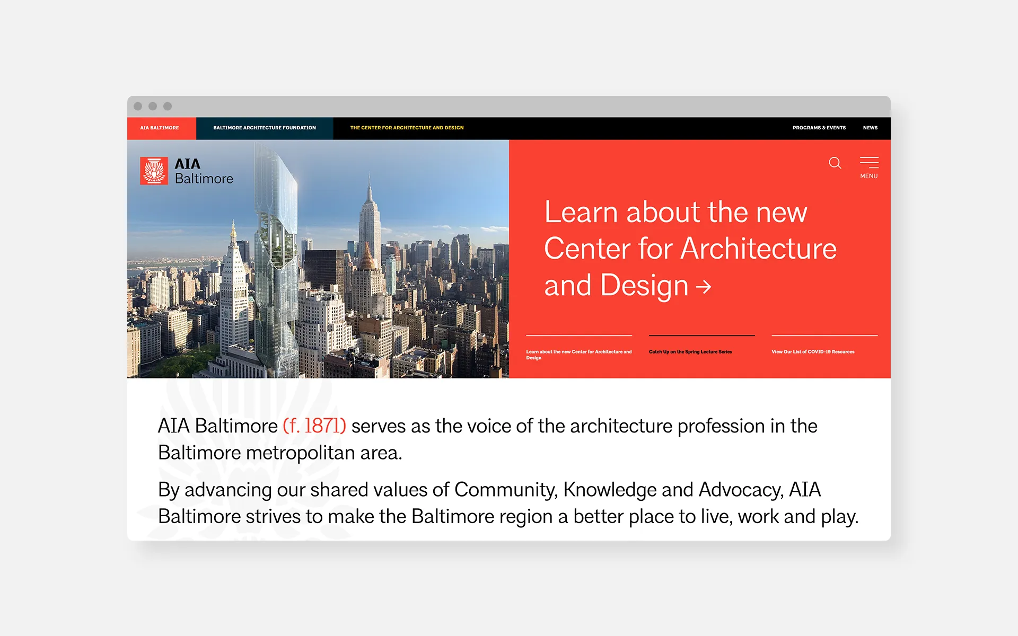The height and width of the screenshot is (636, 1018).
Task: Select 'View Our List of COVID-19 Resources' slide
Action: coord(813,352)
